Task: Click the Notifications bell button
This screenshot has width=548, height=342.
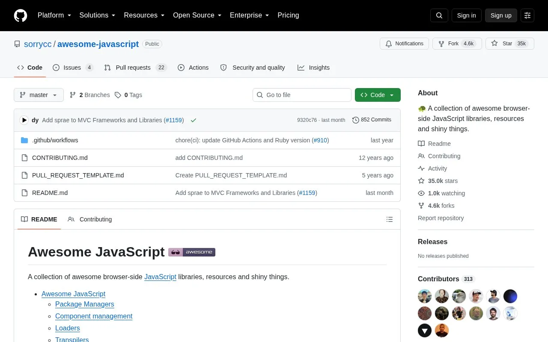Action: pyautogui.click(x=404, y=44)
